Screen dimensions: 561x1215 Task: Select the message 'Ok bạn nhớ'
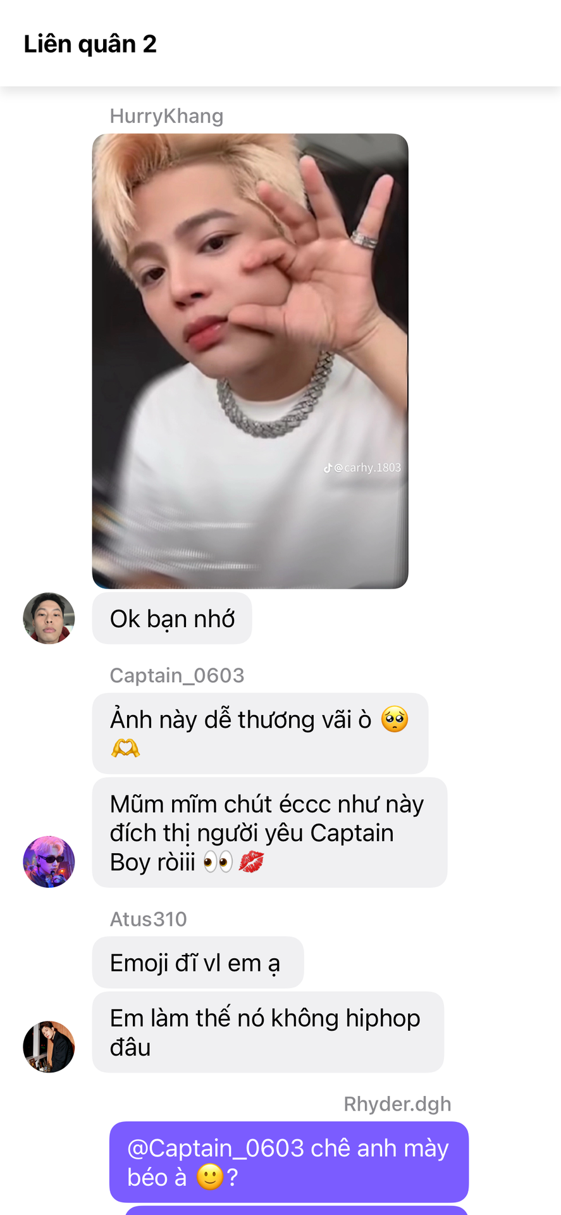pyautogui.click(x=172, y=618)
